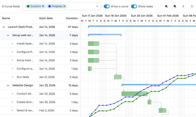Image resolution: width=196 pixels, height=117 pixels.
Task: Click the zoom out magnifier icon
Action: [175, 6]
